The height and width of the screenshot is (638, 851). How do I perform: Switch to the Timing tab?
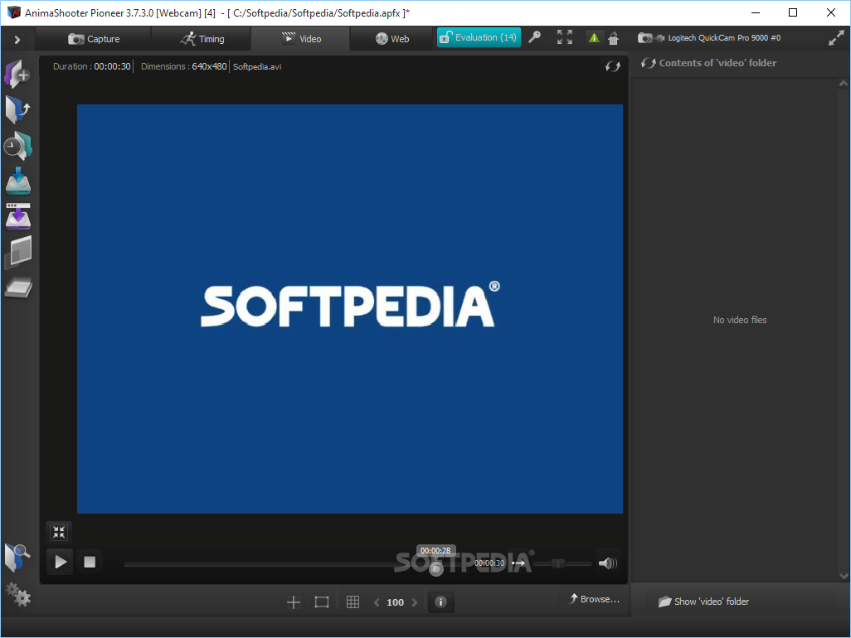coord(202,39)
